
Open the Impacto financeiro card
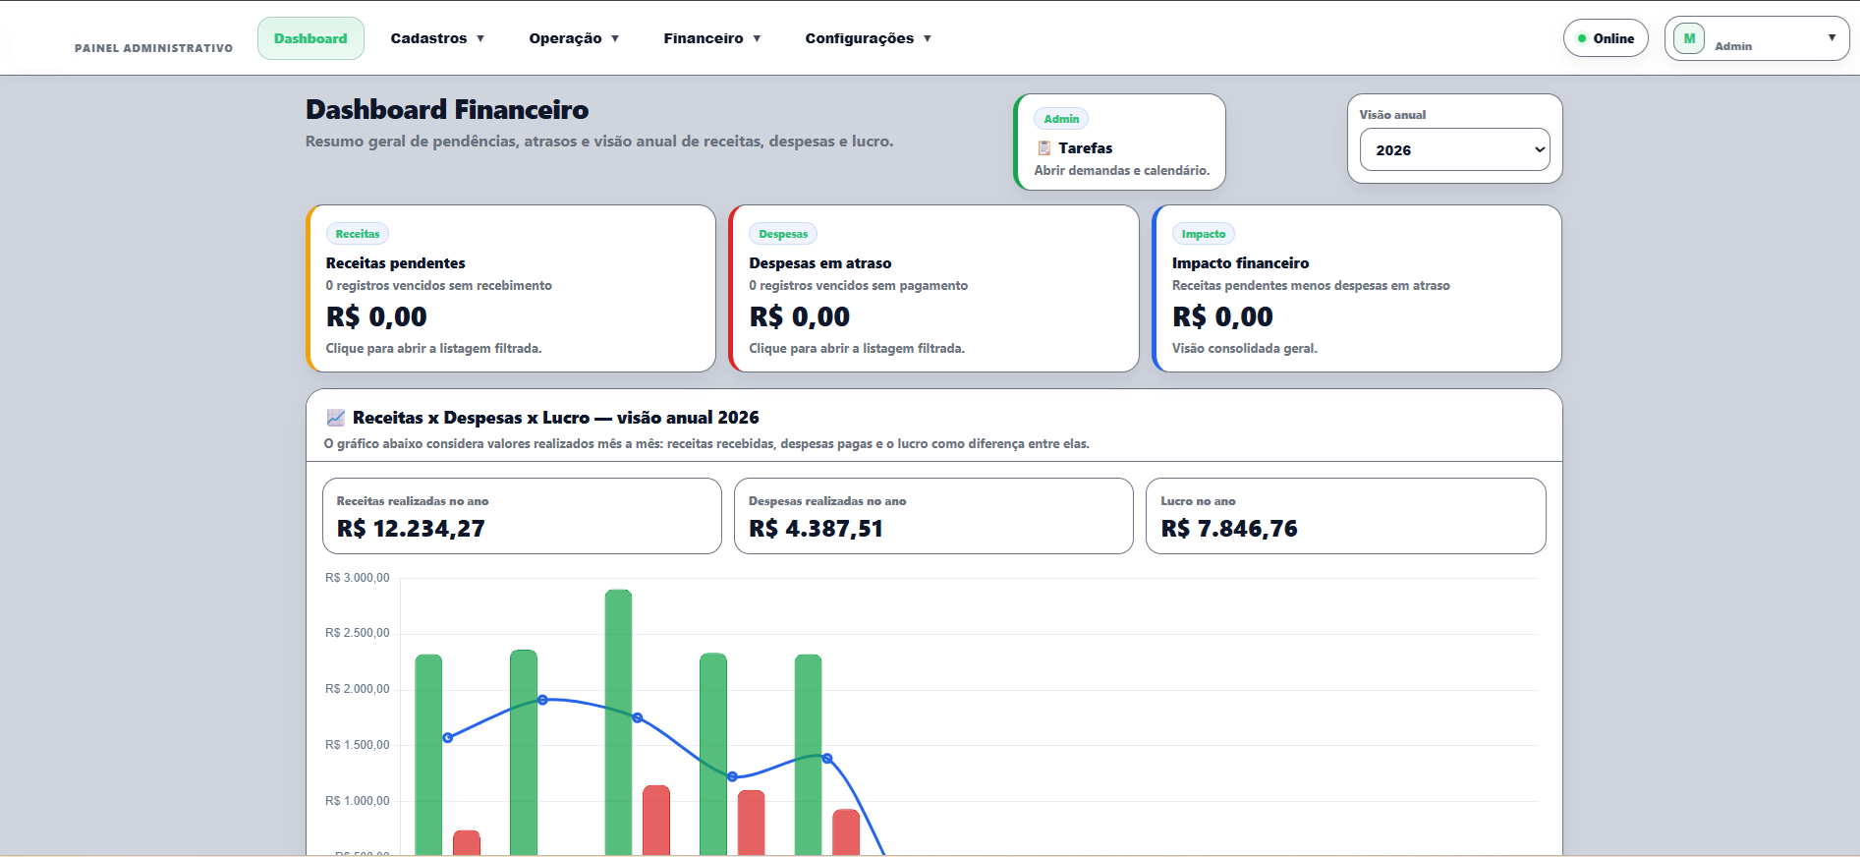tap(1357, 288)
